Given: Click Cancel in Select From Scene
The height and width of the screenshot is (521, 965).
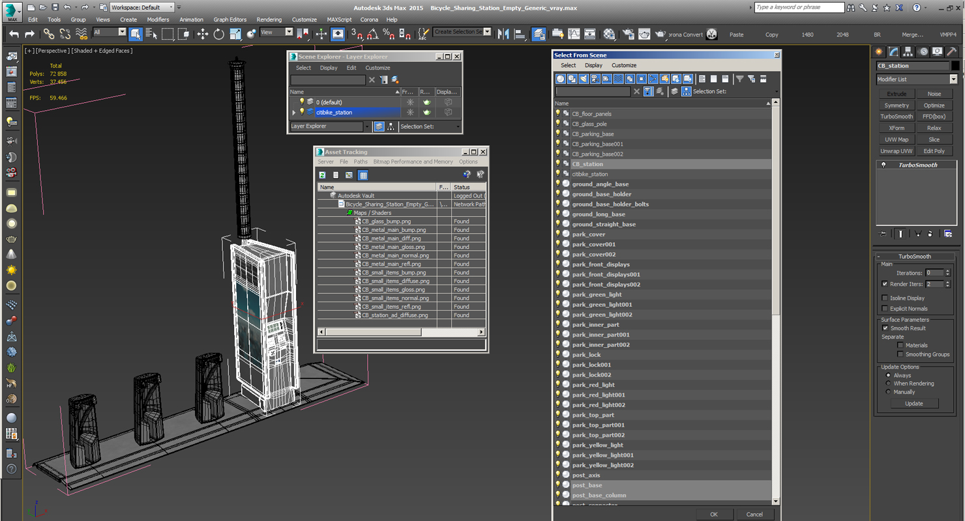Looking at the screenshot, I should [754, 514].
